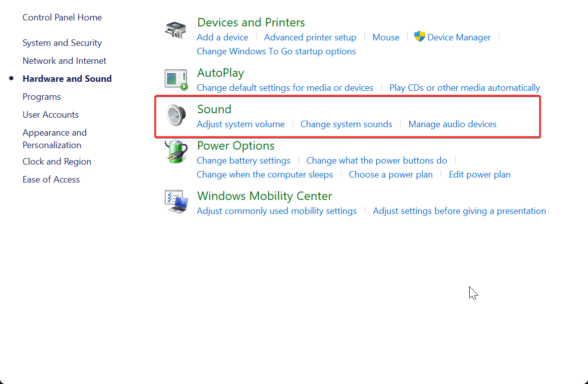This screenshot has width=588, height=384.
Task: Open Programs category in sidebar
Action: [x=41, y=97]
